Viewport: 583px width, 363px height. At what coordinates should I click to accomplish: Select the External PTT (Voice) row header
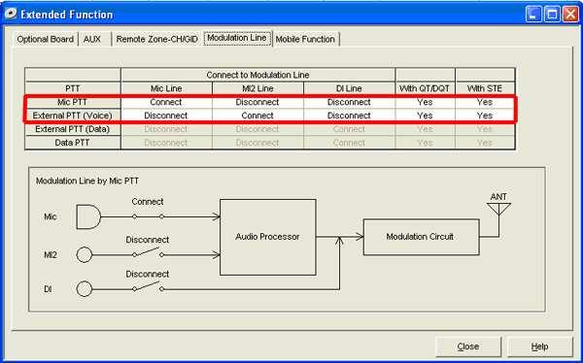point(73,115)
